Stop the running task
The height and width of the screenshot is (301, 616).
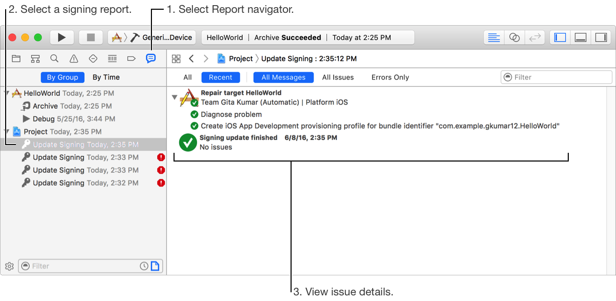pyautogui.click(x=91, y=37)
